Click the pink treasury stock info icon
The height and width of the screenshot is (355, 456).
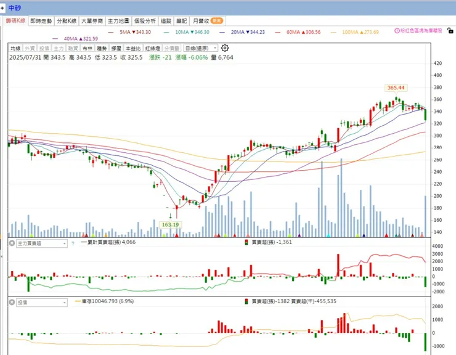click(x=397, y=31)
